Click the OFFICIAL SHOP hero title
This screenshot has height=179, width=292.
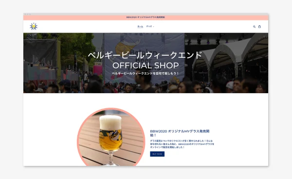point(146,65)
